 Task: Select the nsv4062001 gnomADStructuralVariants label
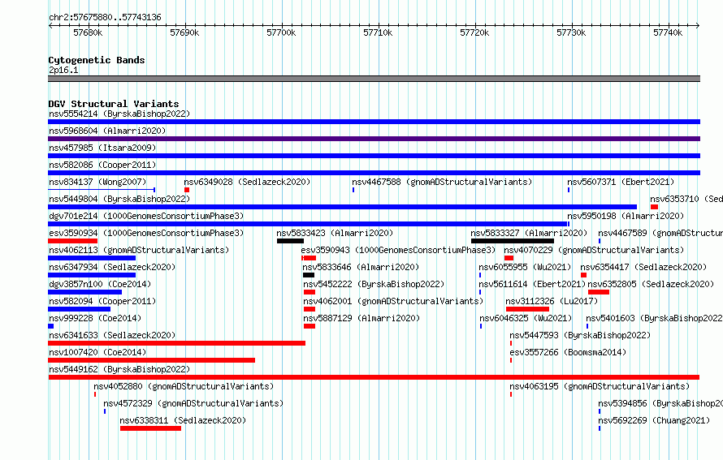tap(393, 301)
